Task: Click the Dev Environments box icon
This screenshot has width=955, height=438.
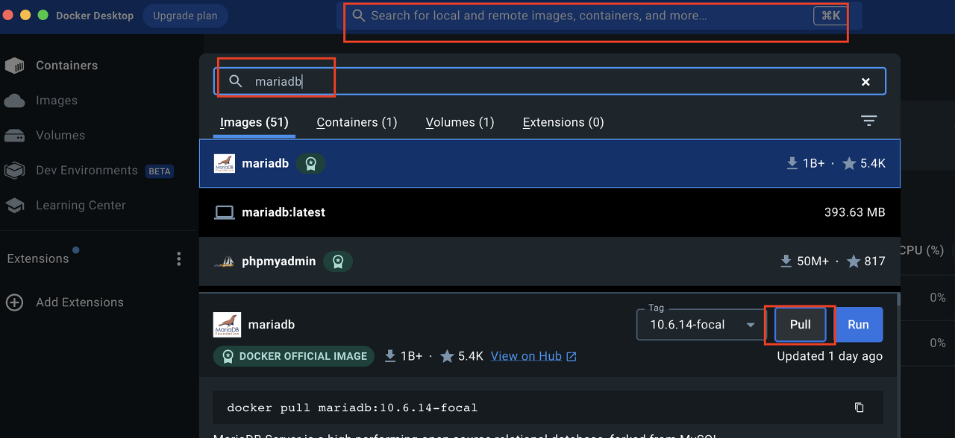Action: click(x=14, y=171)
